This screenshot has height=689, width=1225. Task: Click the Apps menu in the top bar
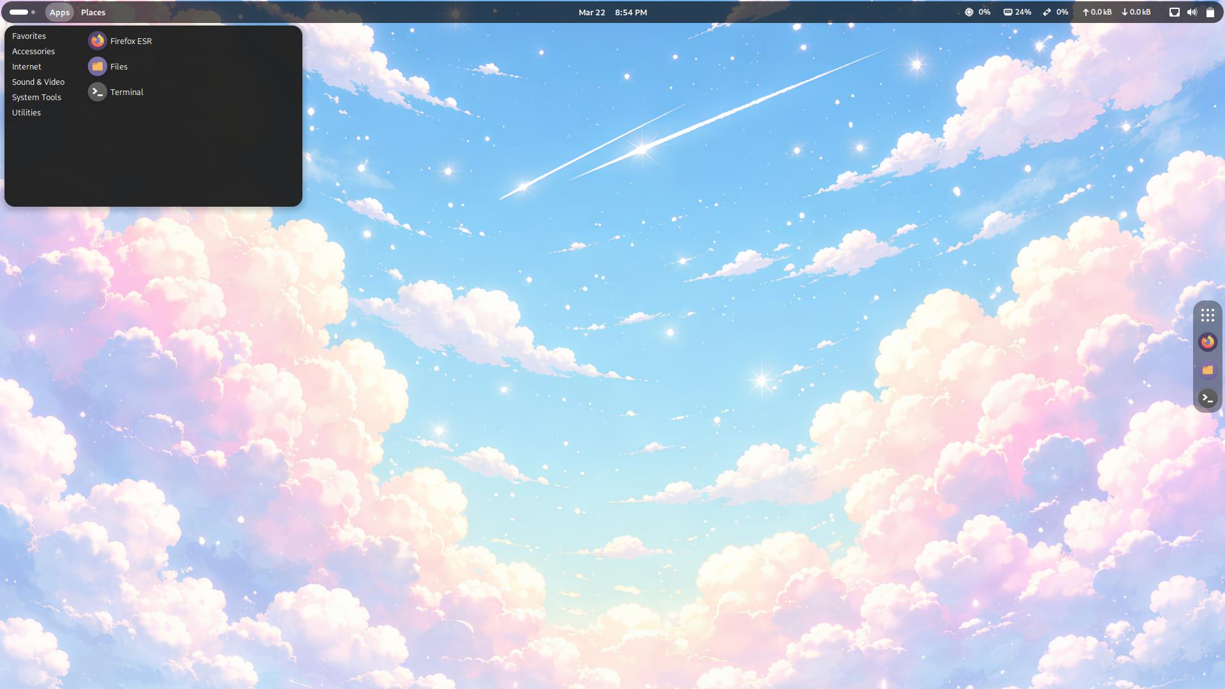pyautogui.click(x=59, y=11)
